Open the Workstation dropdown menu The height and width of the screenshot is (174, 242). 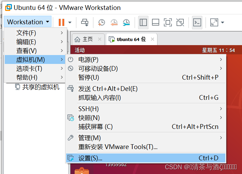click(x=28, y=22)
